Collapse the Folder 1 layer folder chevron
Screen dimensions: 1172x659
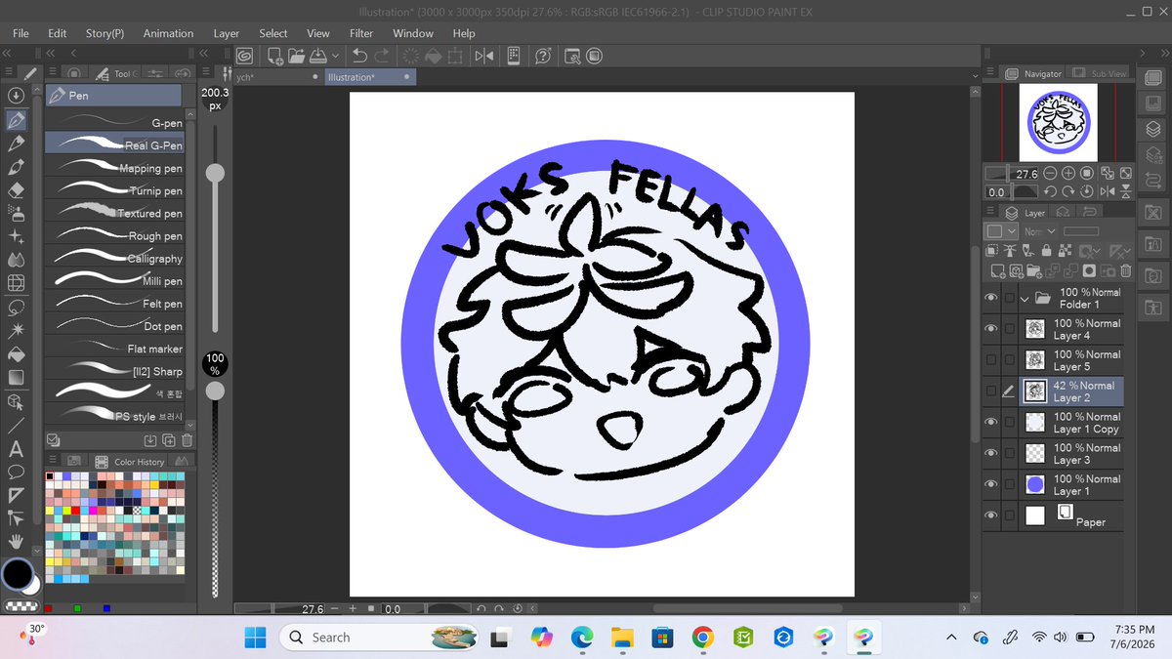coord(1025,298)
